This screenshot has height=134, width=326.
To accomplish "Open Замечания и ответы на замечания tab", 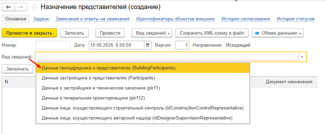I will click(x=93, y=19).
